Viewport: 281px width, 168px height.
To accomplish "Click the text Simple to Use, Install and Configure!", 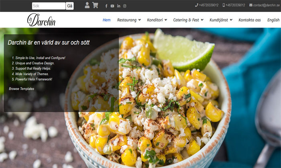I will (40, 58).
